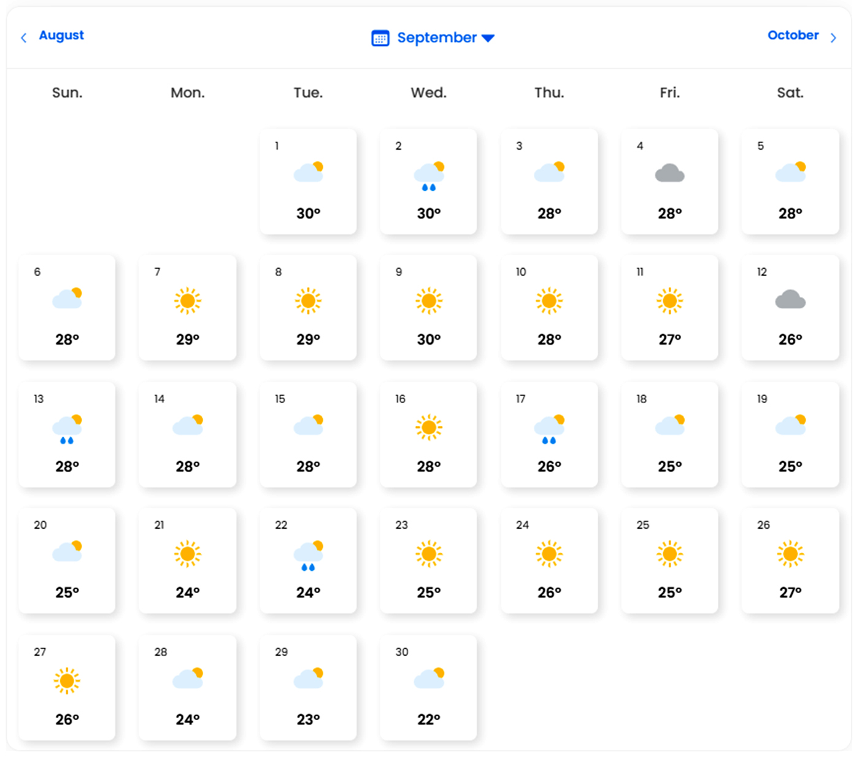Select the 28° temperature on day 16
This screenshot has height=766, width=859.
429,467
